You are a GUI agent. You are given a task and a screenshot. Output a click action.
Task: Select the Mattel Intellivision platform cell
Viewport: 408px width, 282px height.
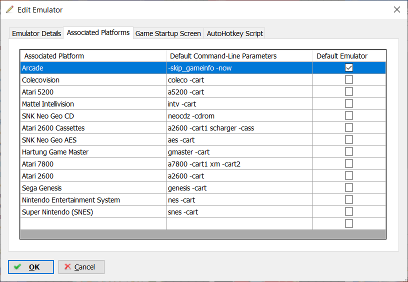pyautogui.click(x=93, y=104)
